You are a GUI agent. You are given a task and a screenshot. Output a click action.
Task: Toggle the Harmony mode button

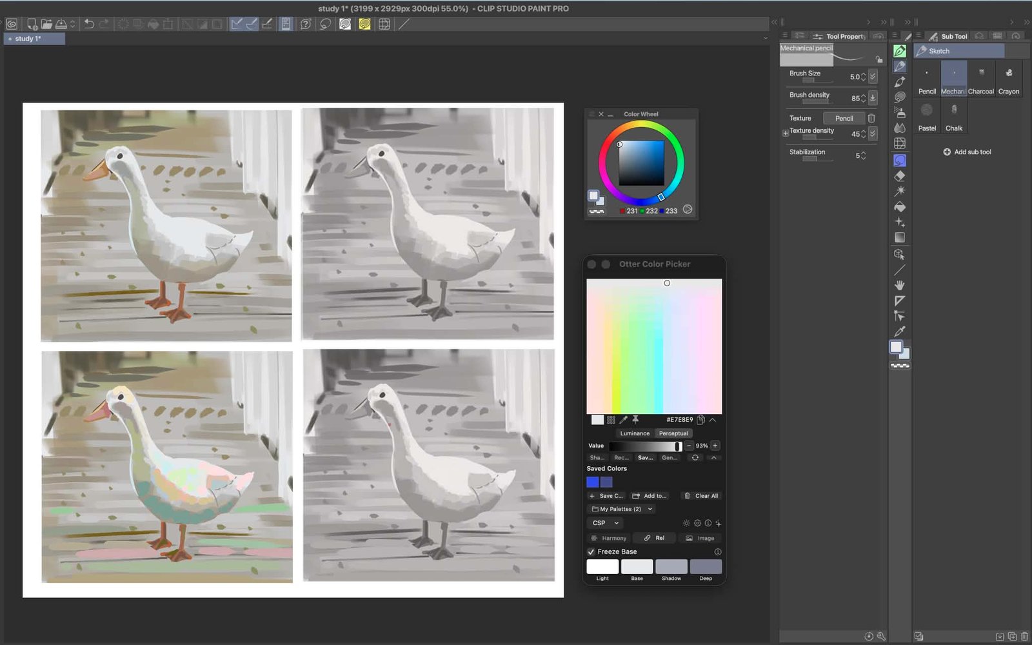tap(609, 538)
